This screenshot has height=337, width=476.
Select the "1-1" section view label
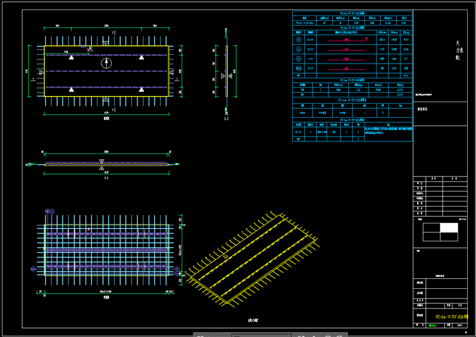107,178
